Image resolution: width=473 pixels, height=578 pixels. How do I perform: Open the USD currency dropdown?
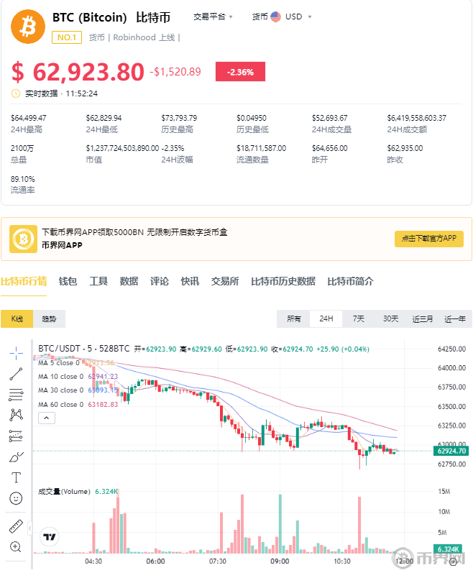(x=287, y=16)
